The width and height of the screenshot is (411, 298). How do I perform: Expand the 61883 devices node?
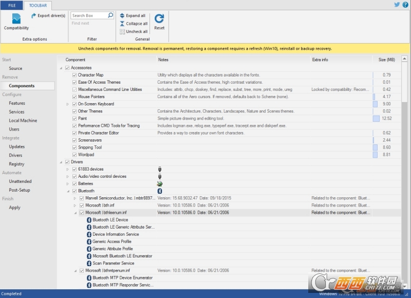pyautogui.click(x=68, y=170)
